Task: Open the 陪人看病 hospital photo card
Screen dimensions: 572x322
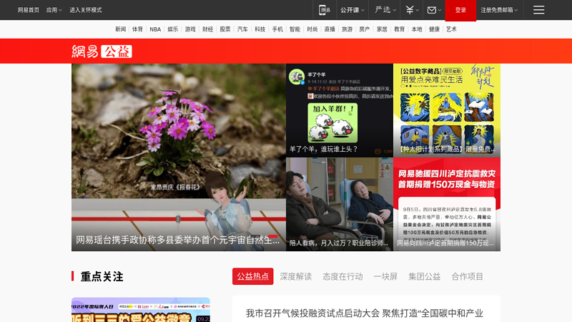Action: pyautogui.click(x=340, y=204)
